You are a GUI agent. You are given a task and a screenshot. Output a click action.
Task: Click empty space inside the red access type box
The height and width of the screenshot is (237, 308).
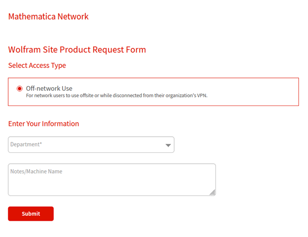pos(255,92)
